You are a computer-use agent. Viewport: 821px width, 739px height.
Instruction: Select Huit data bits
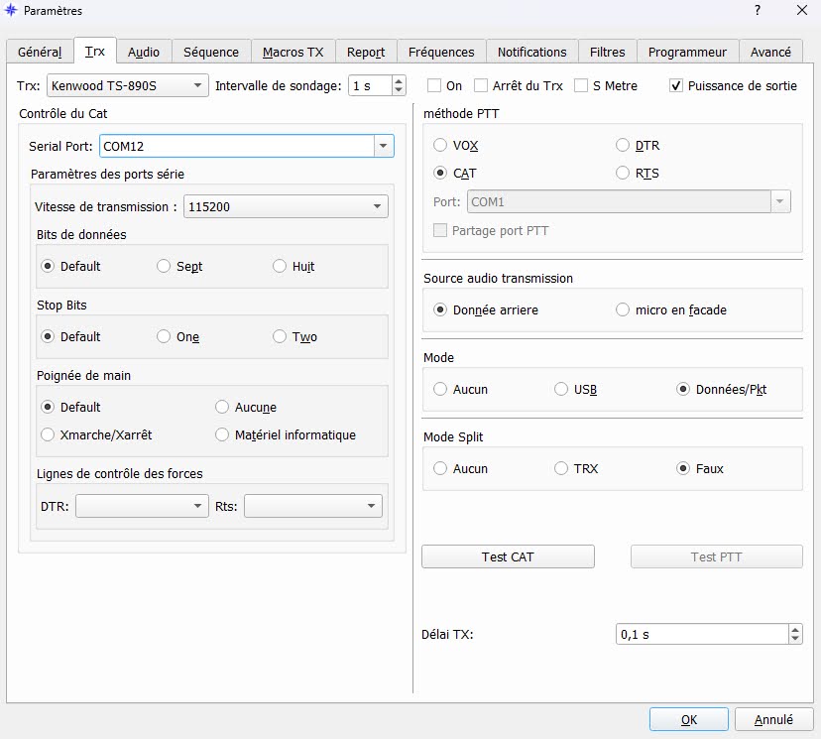[x=280, y=266]
